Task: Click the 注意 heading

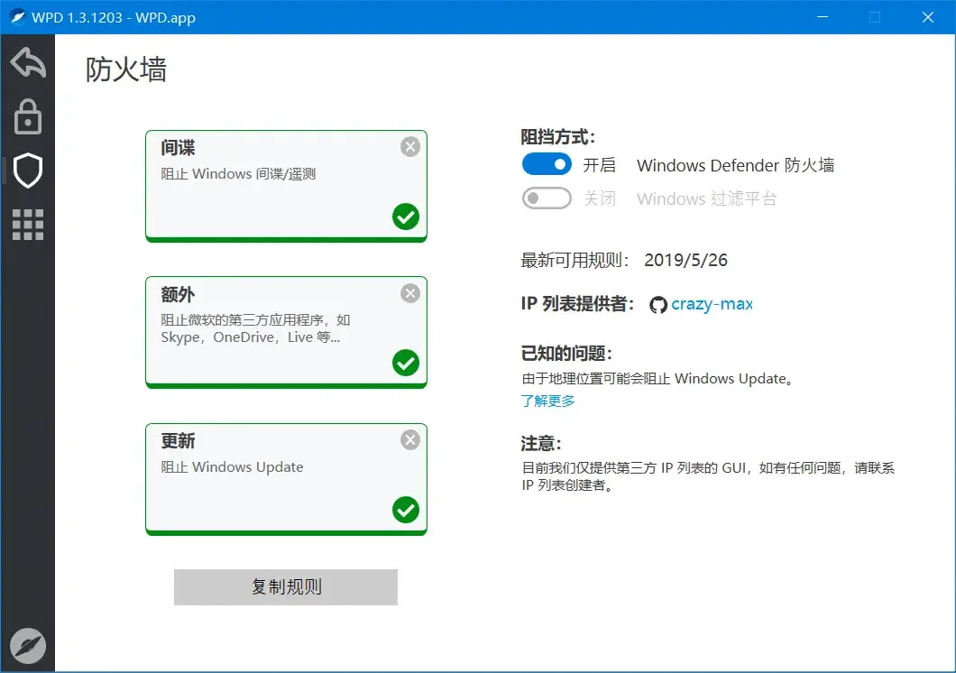Action: (x=541, y=443)
